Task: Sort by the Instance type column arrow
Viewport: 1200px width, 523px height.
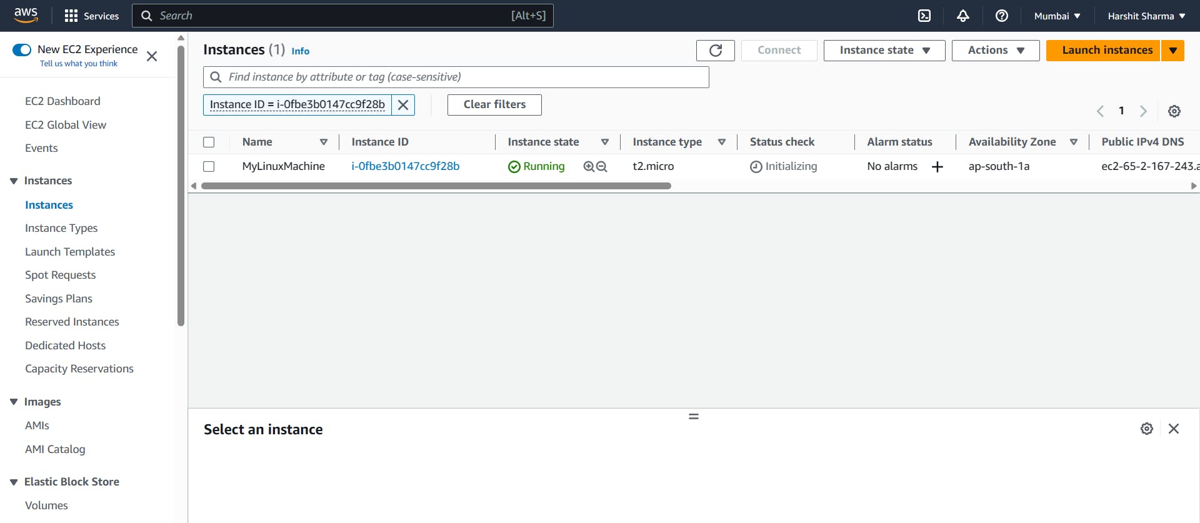Action: [x=722, y=142]
